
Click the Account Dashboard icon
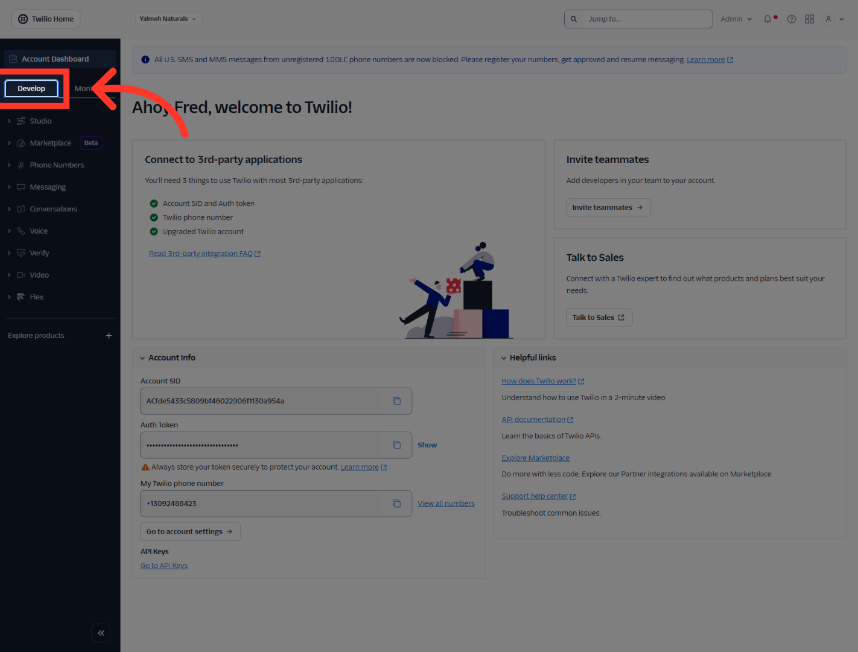13,59
